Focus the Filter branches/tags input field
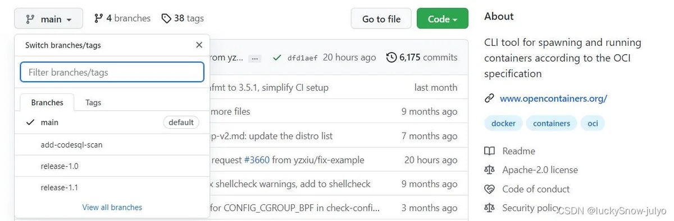This screenshot has width=674, height=221. coord(112,72)
